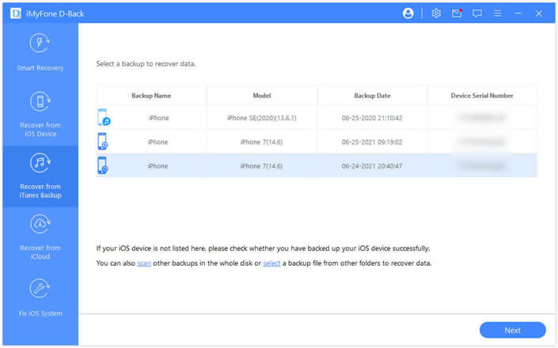This screenshot has height=348, width=558.
Task: Click the scan link to search disk
Action: [x=144, y=263]
